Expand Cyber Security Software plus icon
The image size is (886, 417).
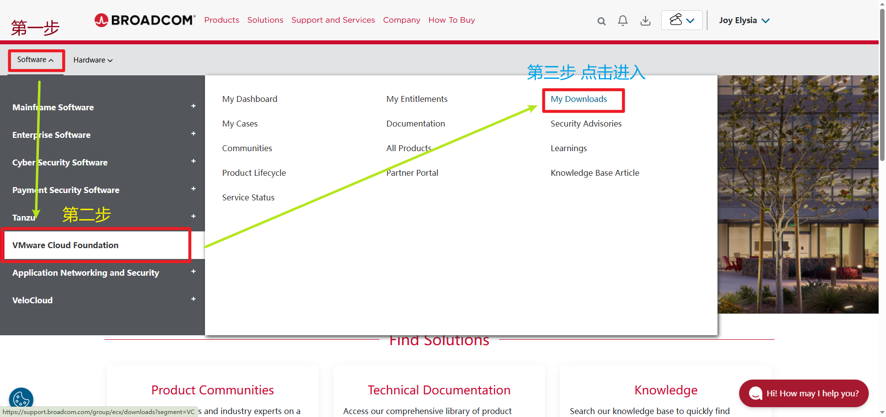pos(193,161)
